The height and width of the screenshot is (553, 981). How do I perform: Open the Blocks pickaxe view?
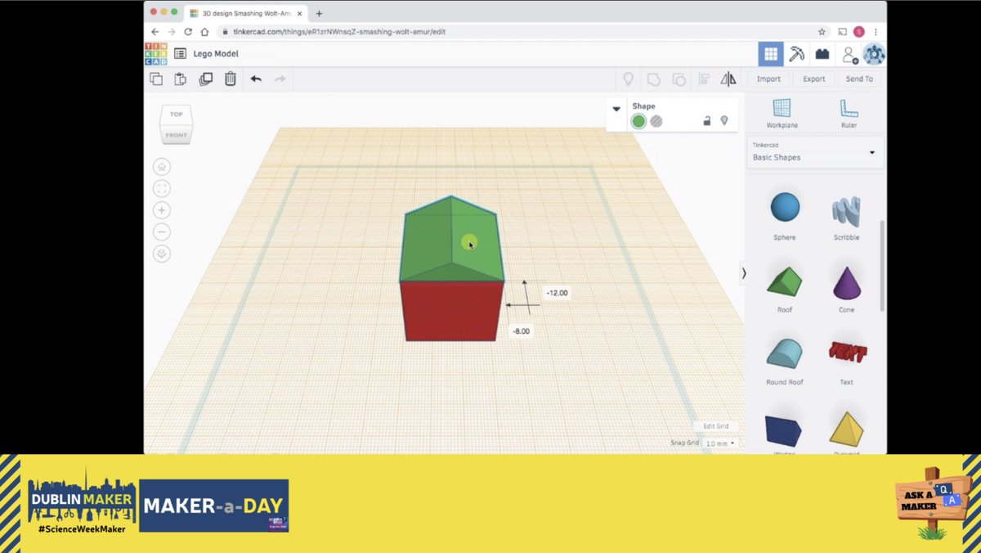[x=796, y=54]
